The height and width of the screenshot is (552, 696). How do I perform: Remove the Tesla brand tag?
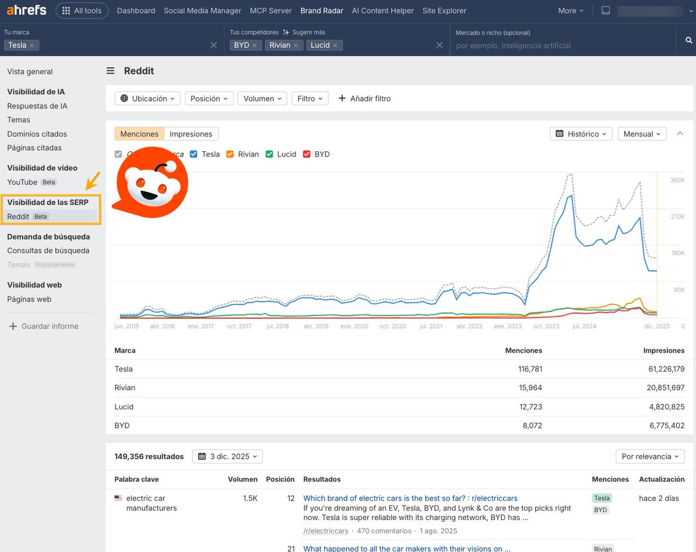(x=32, y=45)
